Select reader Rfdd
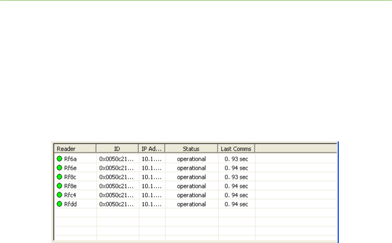The image size is (392, 243). tap(70, 204)
